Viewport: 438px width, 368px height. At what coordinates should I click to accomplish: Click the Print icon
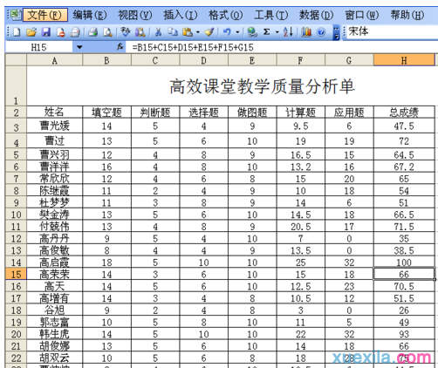tap(93, 32)
